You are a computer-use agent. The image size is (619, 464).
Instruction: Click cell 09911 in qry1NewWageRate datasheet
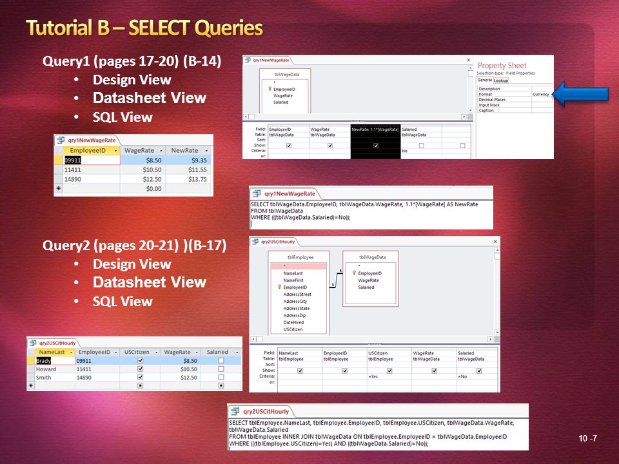tap(92, 160)
